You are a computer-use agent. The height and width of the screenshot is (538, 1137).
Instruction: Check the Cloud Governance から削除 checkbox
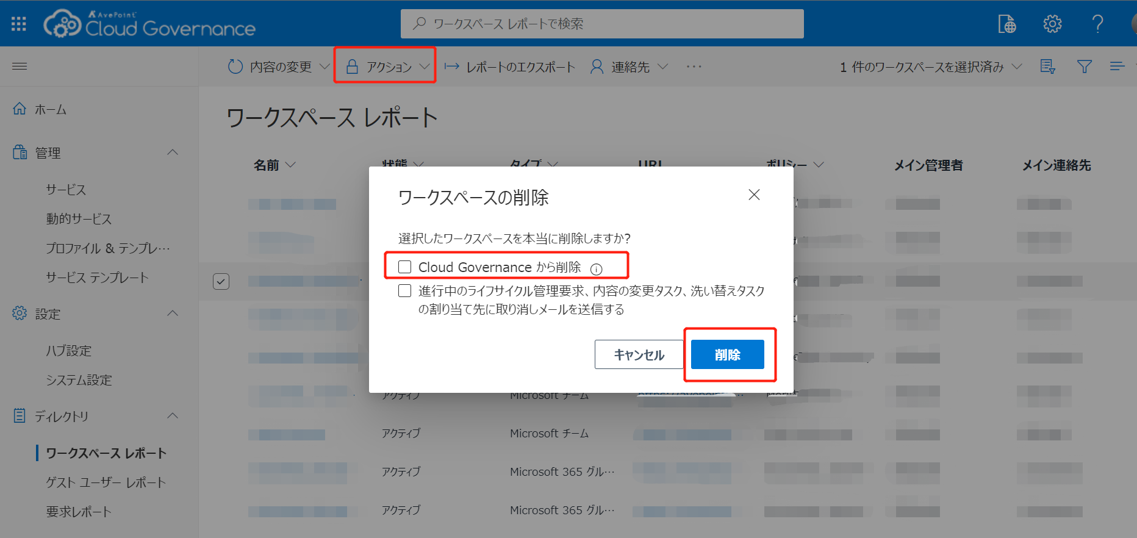tap(404, 267)
